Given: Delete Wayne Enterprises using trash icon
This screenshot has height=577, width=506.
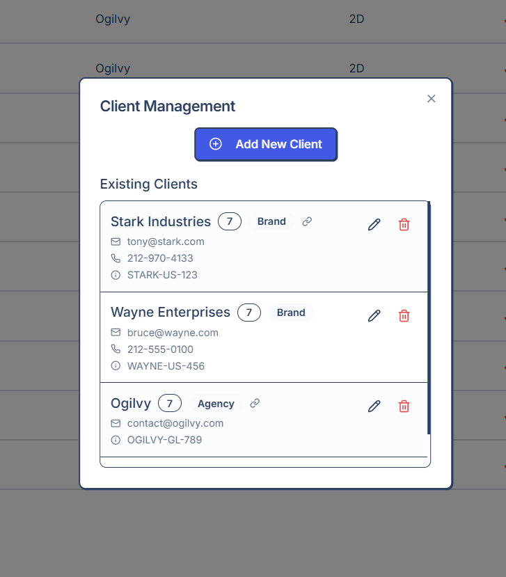Looking at the screenshot, I should pos(404,316).
